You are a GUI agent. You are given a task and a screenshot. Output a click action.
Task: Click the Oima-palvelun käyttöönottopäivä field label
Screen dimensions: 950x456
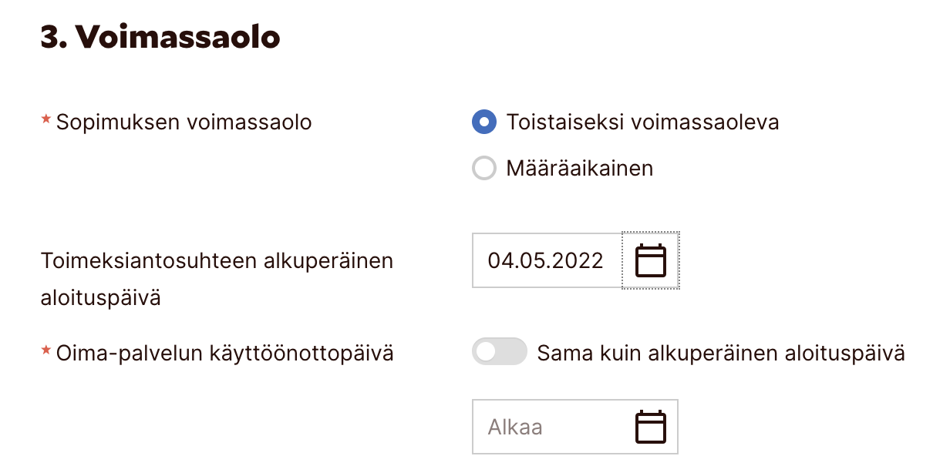[224, 354]
